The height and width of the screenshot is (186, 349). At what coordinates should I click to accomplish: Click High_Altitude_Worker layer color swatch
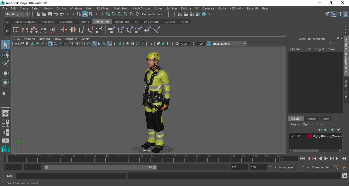tap(310, 136)
